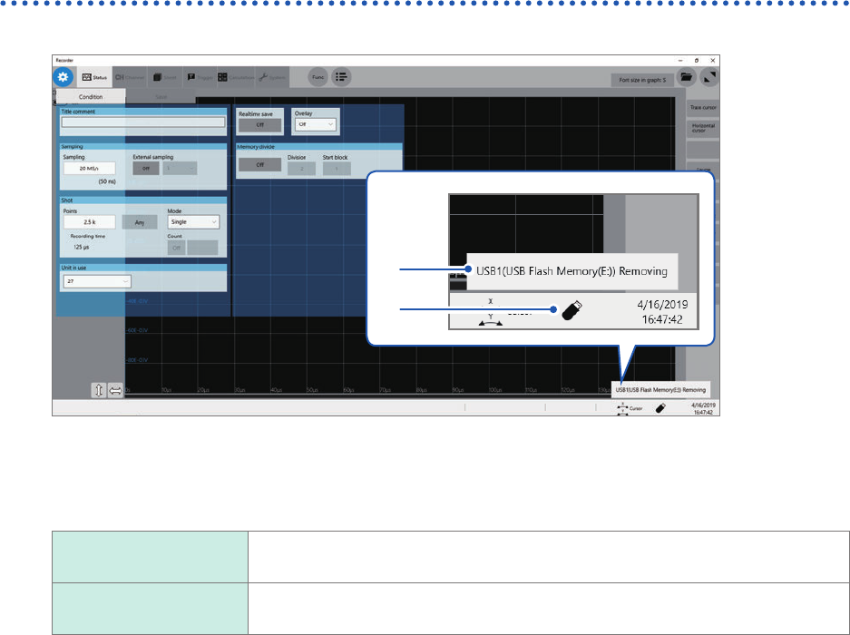Toggle External sampling off button
Screen dimensions: 850x635
(146, 168)
